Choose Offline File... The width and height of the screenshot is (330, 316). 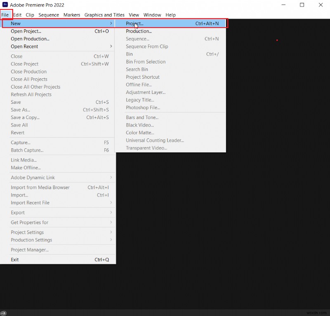(170, 84)
